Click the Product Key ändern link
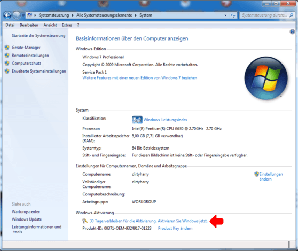This screenshot has width=298, height=251. (x=175, y=228)
